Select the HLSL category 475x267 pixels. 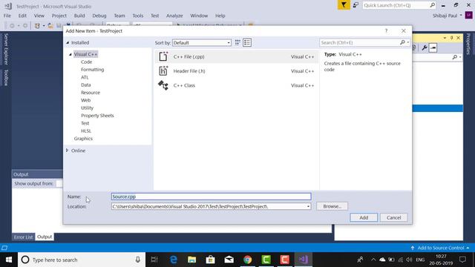86,131
